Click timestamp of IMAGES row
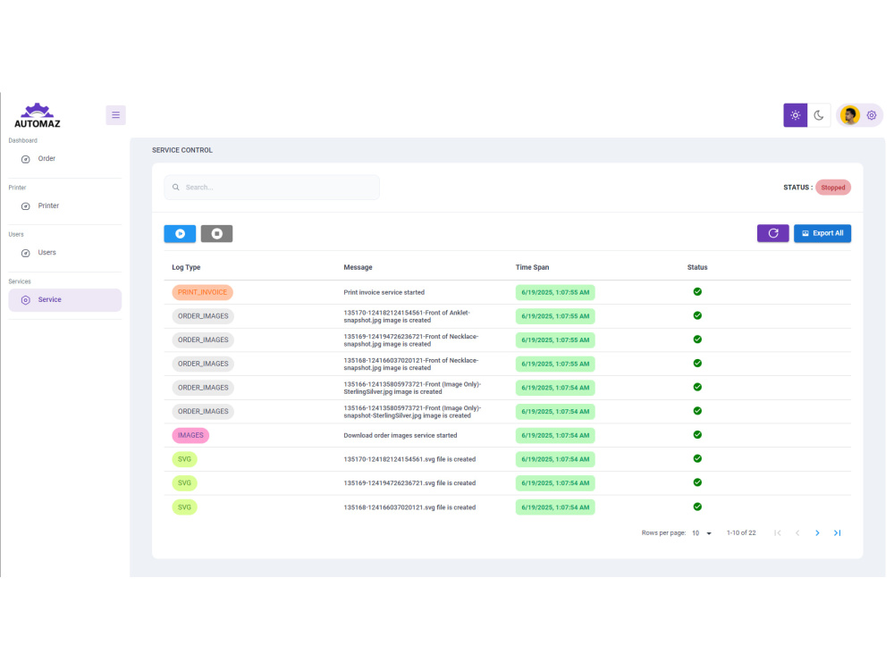This screenshot has width=894, height=670. click(555, 435)
